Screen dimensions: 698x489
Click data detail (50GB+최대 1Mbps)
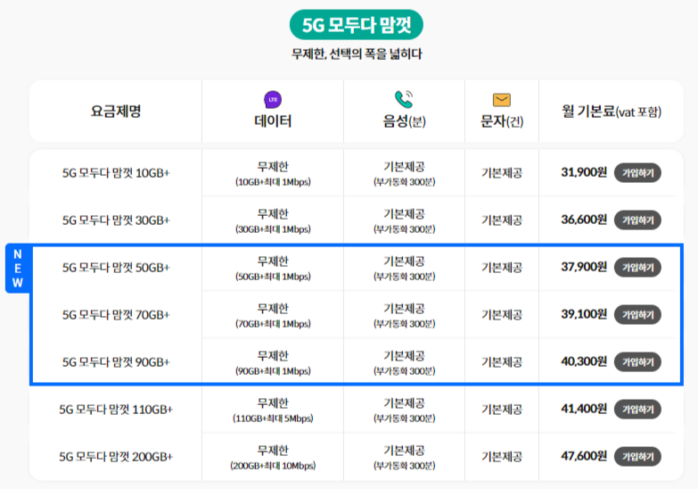pos(273,277)
